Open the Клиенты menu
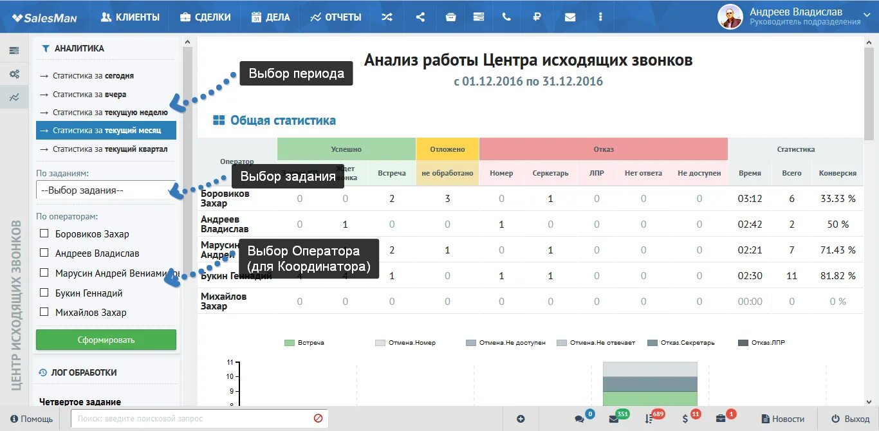 130,17
